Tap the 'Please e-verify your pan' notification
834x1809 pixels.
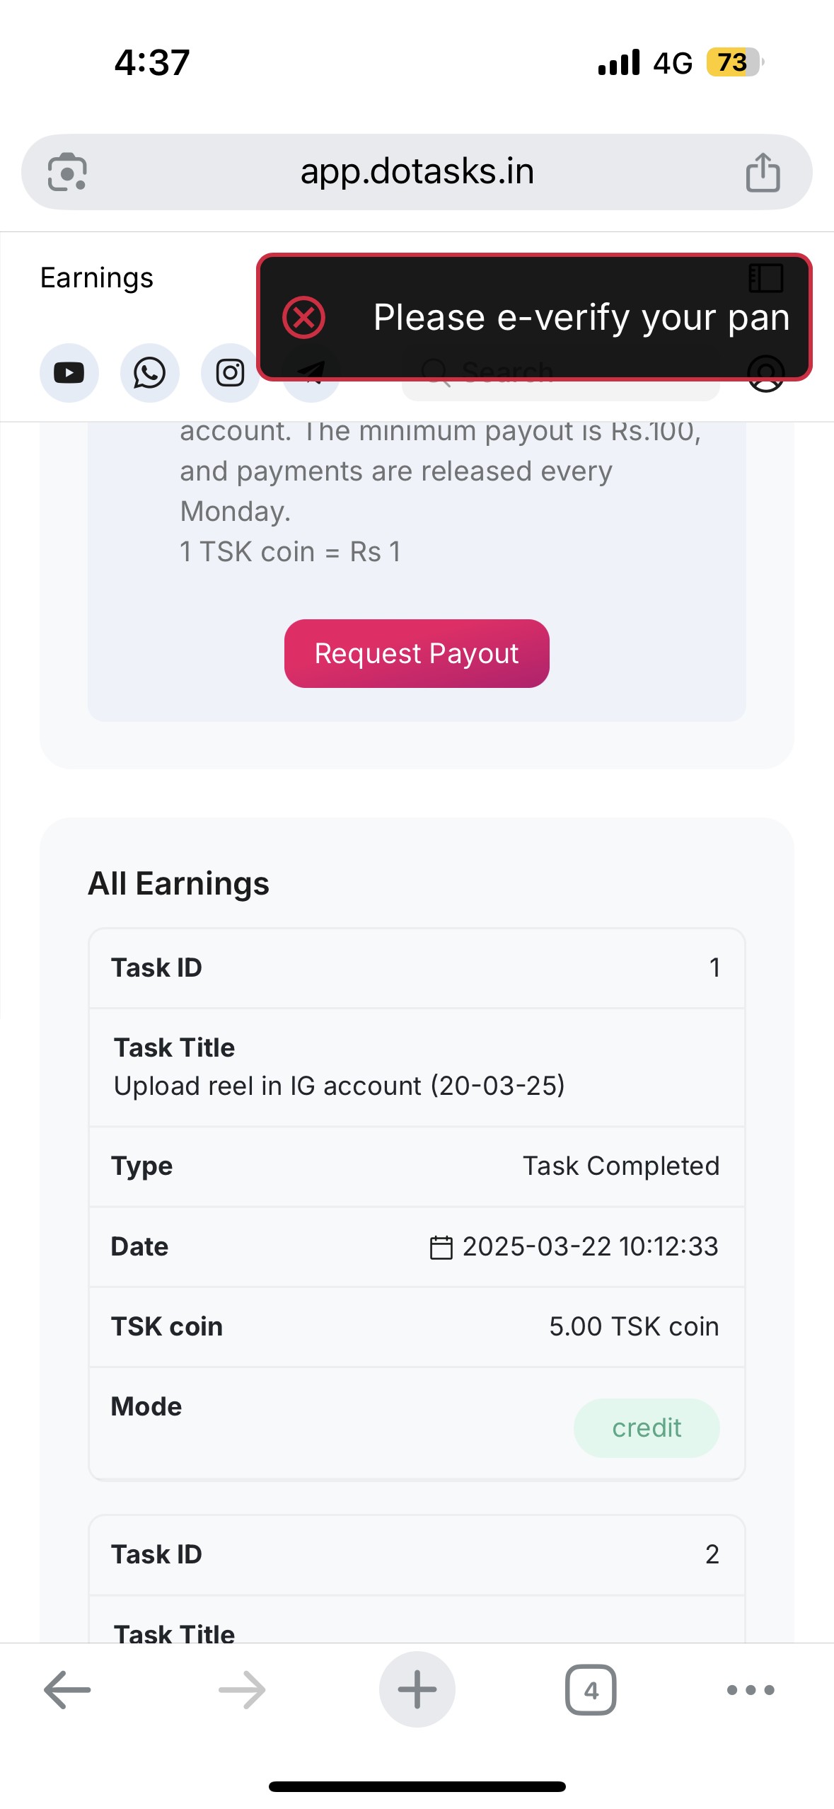[x=581, y=317]
